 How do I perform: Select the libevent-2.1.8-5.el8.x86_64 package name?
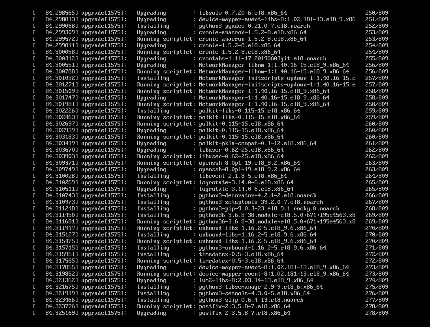(243, 176)
